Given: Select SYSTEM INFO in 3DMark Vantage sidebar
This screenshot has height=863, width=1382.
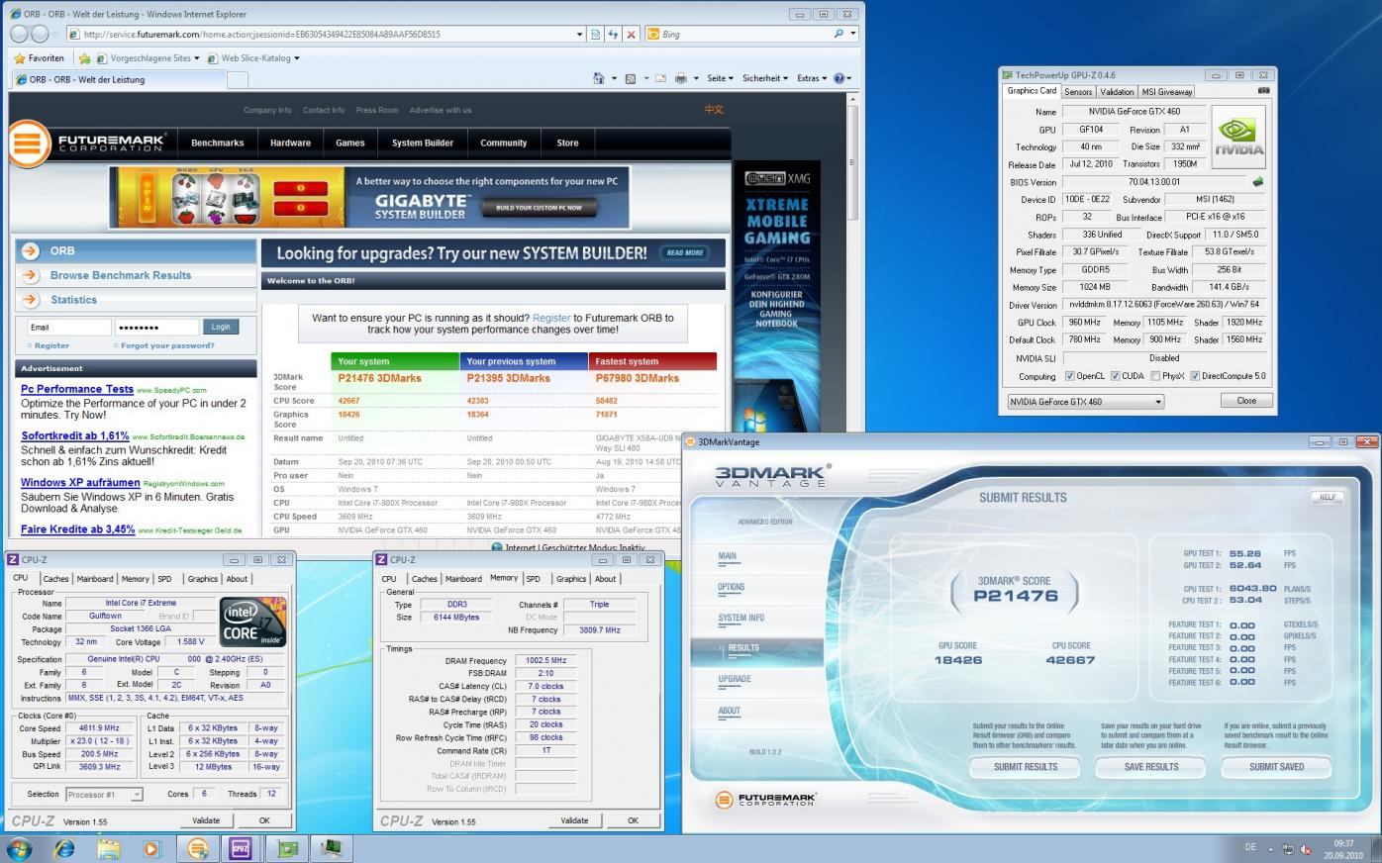Looking at the screenshot, I should (x=740, y=618).
